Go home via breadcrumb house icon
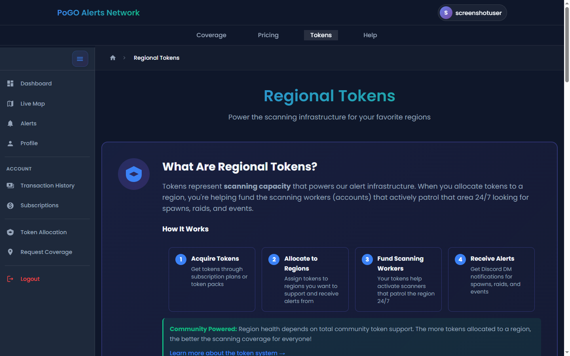This screenshot has height=356, width=570. [113, 58]
